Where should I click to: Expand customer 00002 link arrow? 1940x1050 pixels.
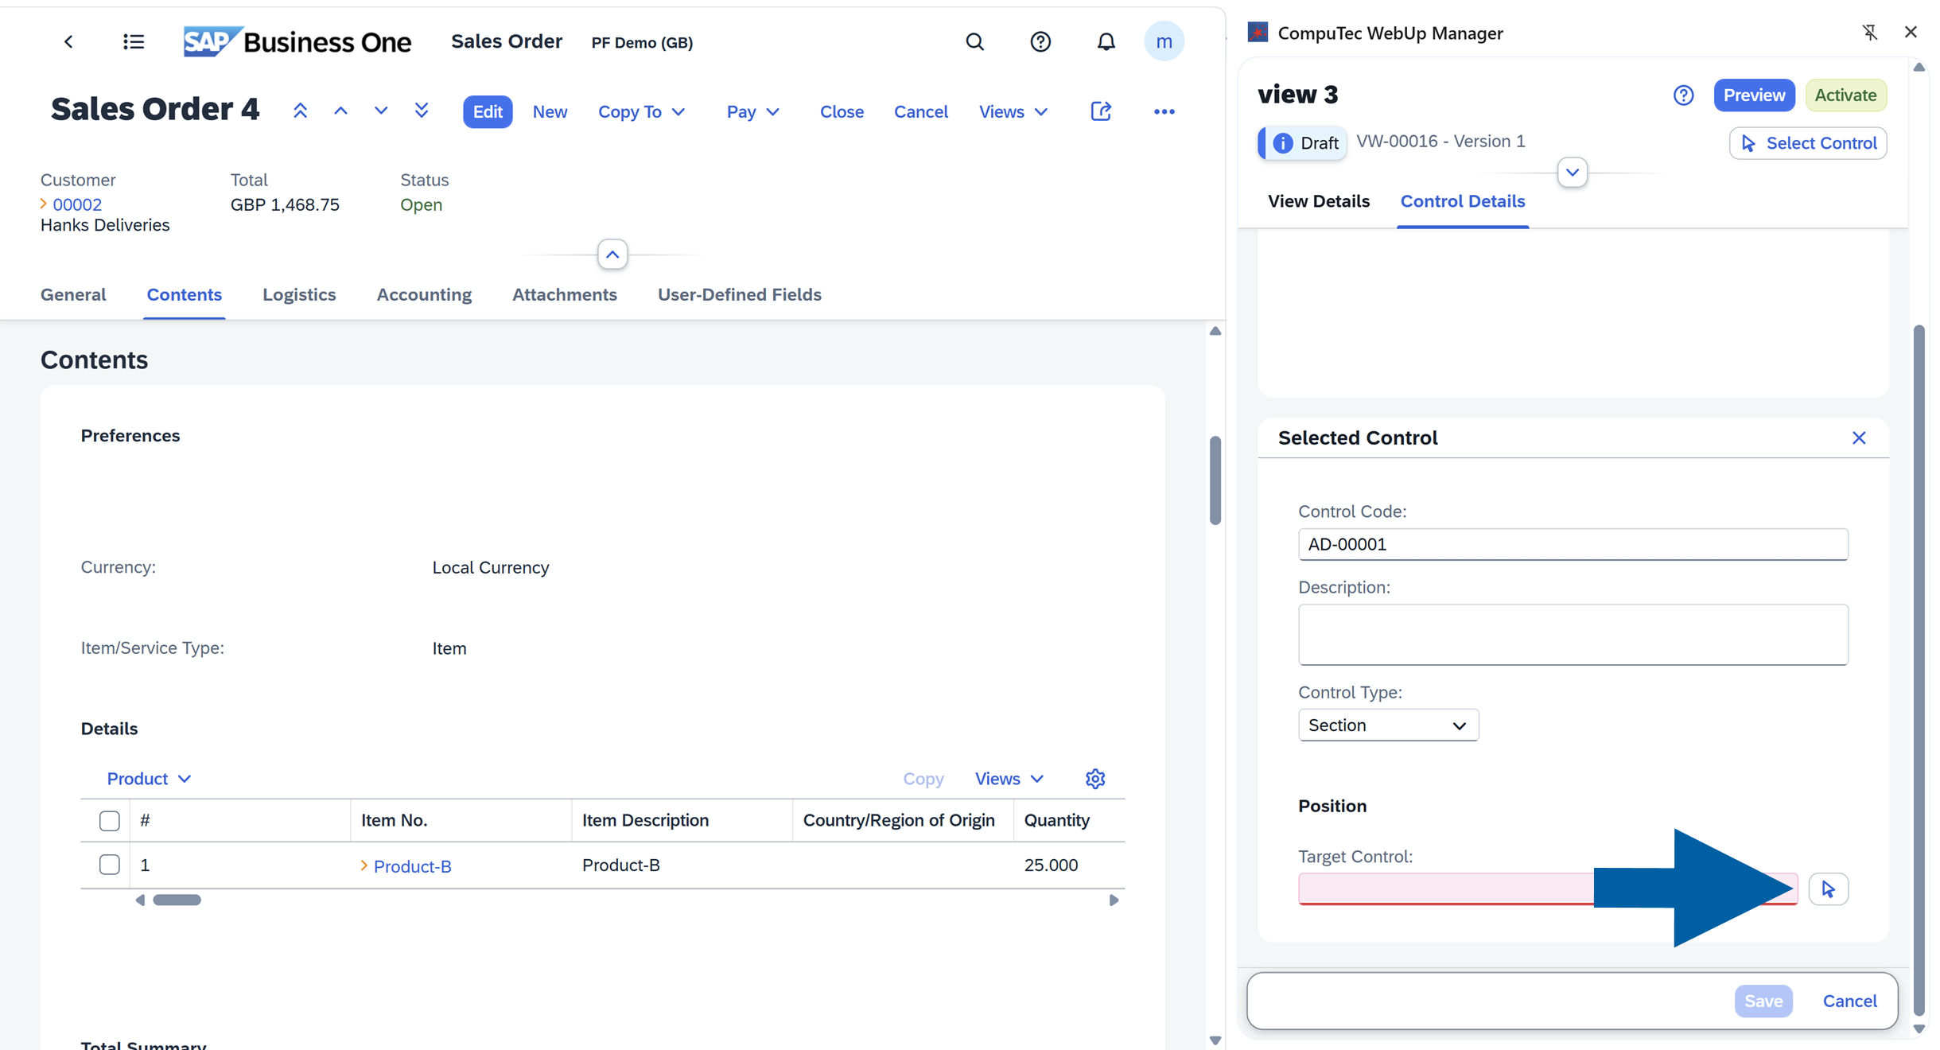click(43, 204)
